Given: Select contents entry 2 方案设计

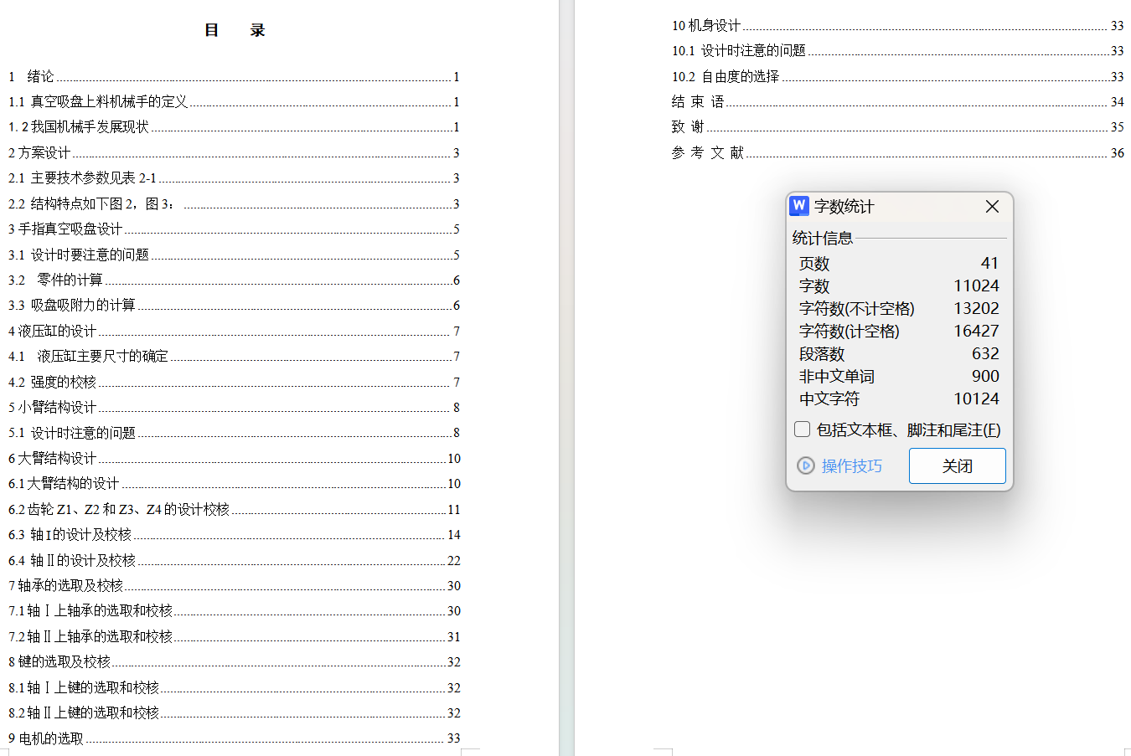Looking at the screenshot, I should (234, 152).
